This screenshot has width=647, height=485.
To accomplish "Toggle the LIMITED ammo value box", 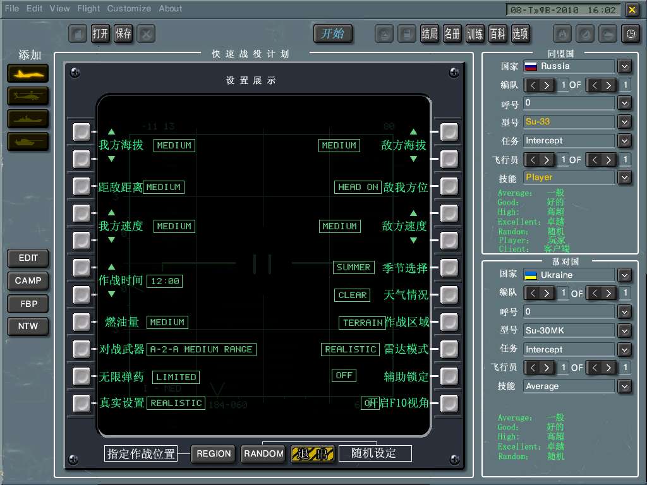I will pos(176,377).
